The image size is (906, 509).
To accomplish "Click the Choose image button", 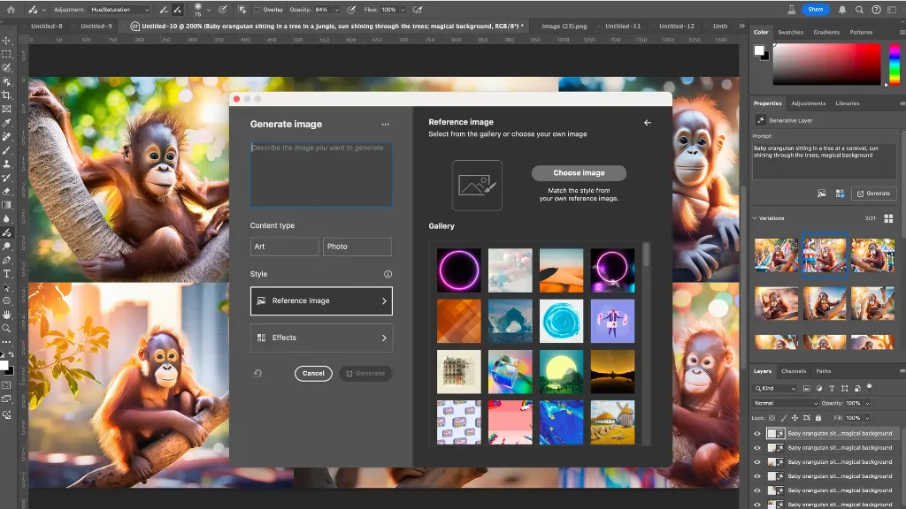I will point(579,173).
